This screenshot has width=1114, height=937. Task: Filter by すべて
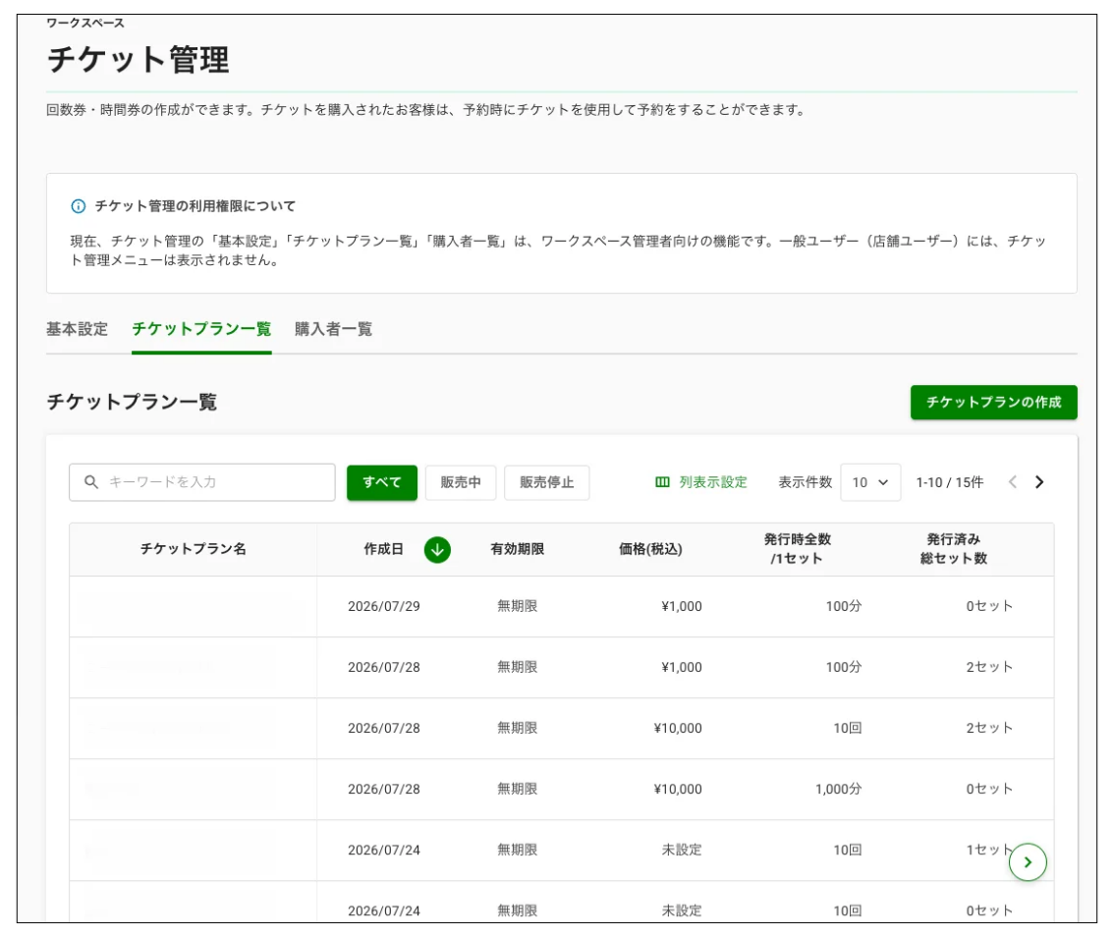[381, 482]
